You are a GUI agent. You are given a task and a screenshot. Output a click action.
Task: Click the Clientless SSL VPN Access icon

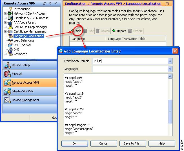coord(10,18)
